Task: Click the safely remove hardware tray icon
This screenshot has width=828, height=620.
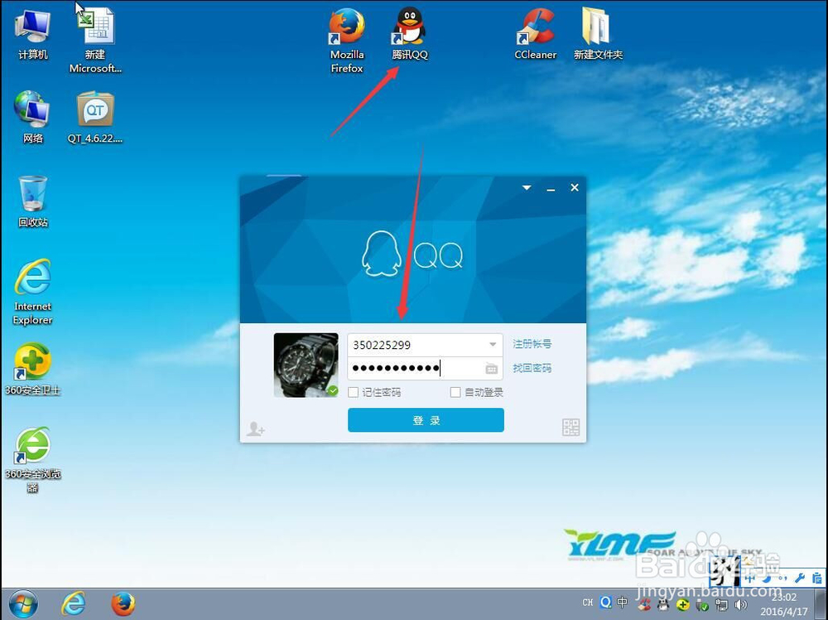Action: 702,604
